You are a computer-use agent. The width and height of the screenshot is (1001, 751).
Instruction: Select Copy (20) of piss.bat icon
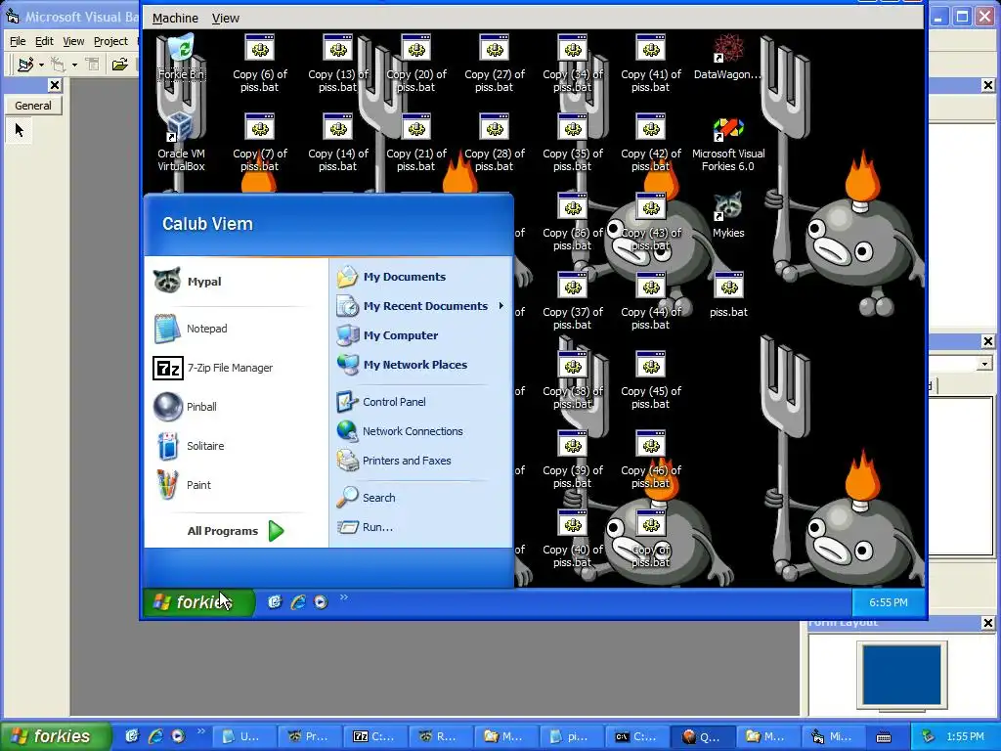[x=416, y=64]
